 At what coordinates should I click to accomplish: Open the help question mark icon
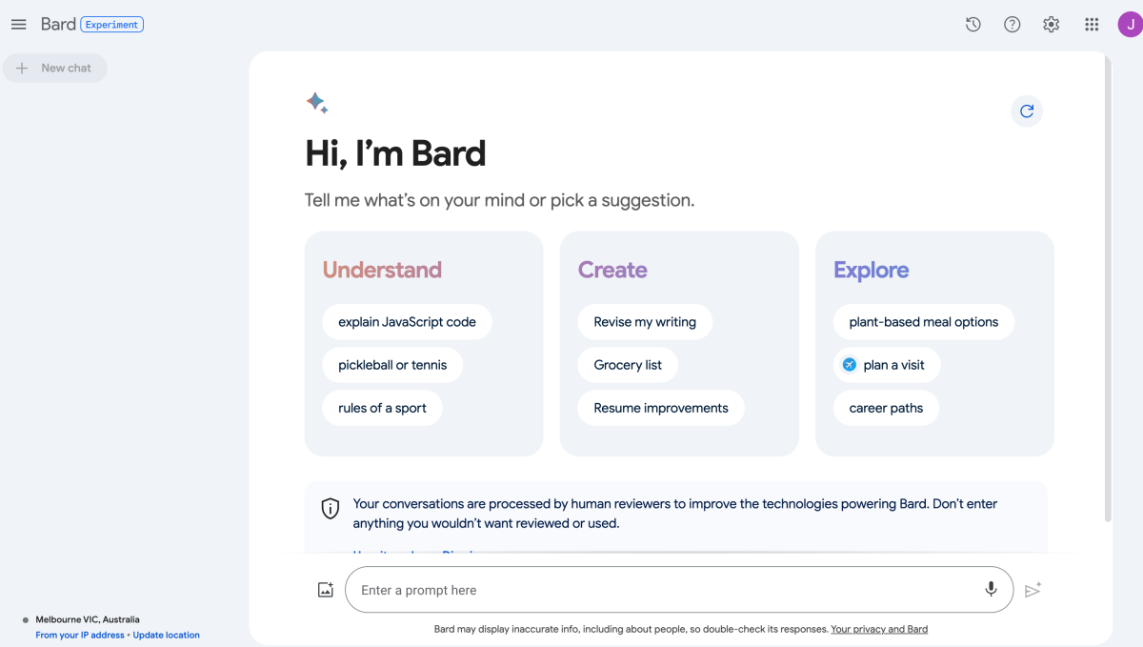[1013, 25]
